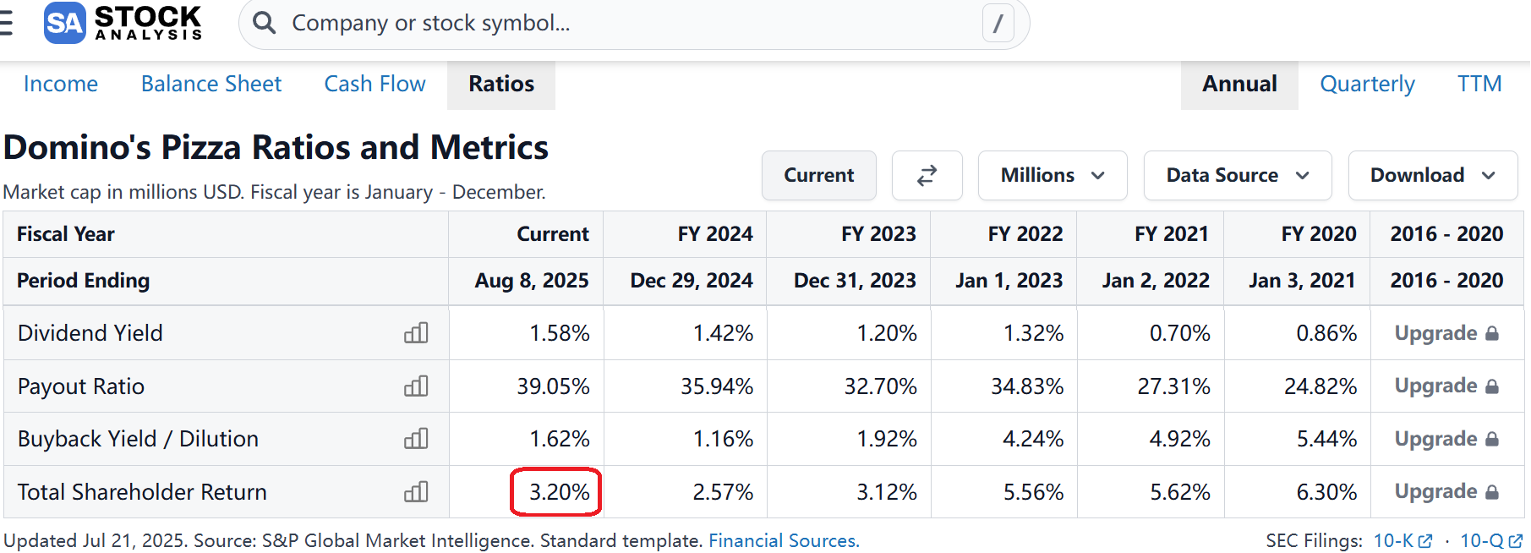Expand the Millions units dropdown
Viewport: 1531px width, 553px height.
pos(1053,175)
